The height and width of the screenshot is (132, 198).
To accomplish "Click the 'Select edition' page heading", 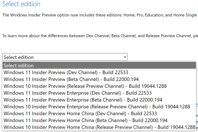I will [x=21, y=4].
